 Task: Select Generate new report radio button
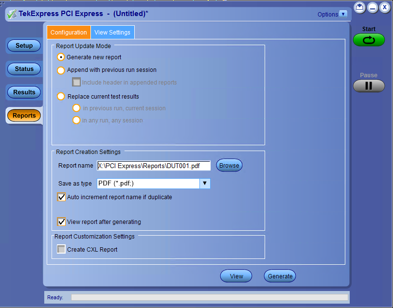tap(61, 57)
